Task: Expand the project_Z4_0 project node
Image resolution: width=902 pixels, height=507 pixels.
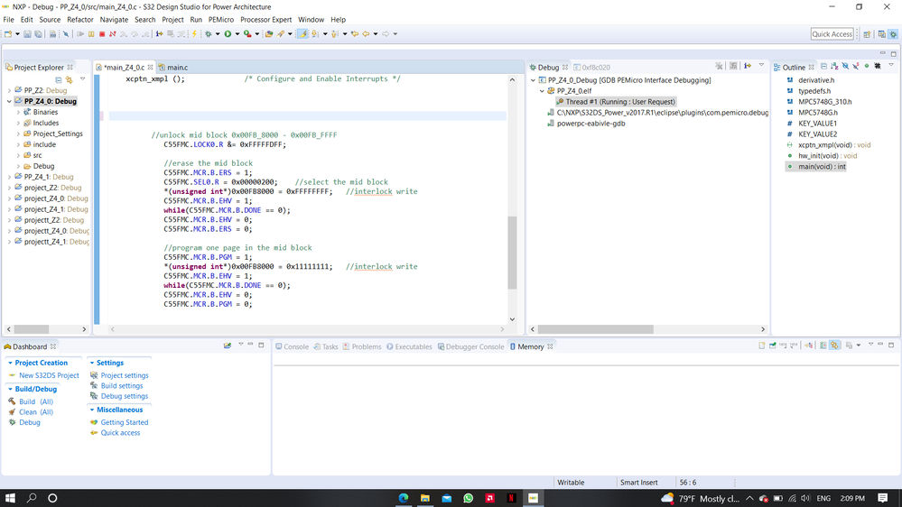Action: point(9,198)
